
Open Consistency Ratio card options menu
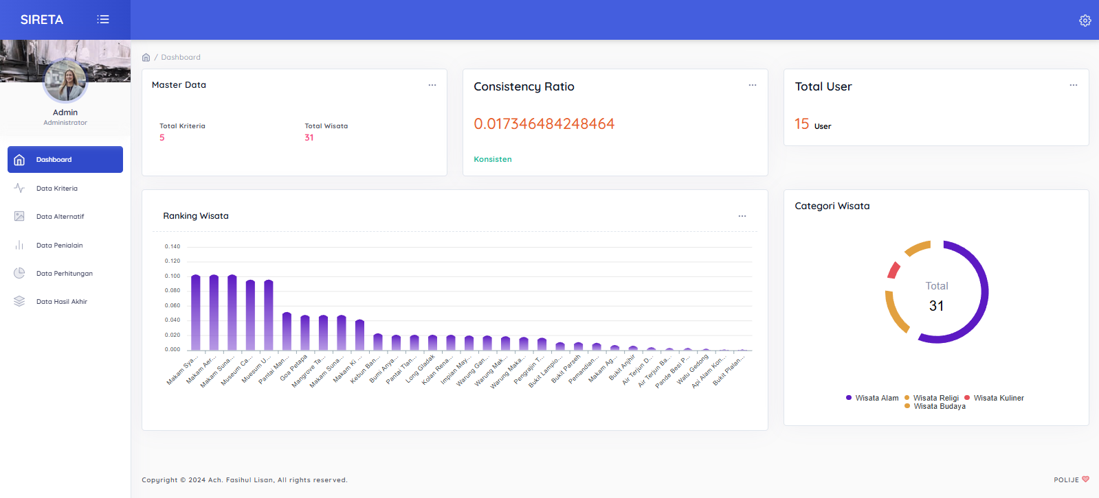(x=753, y=85)
